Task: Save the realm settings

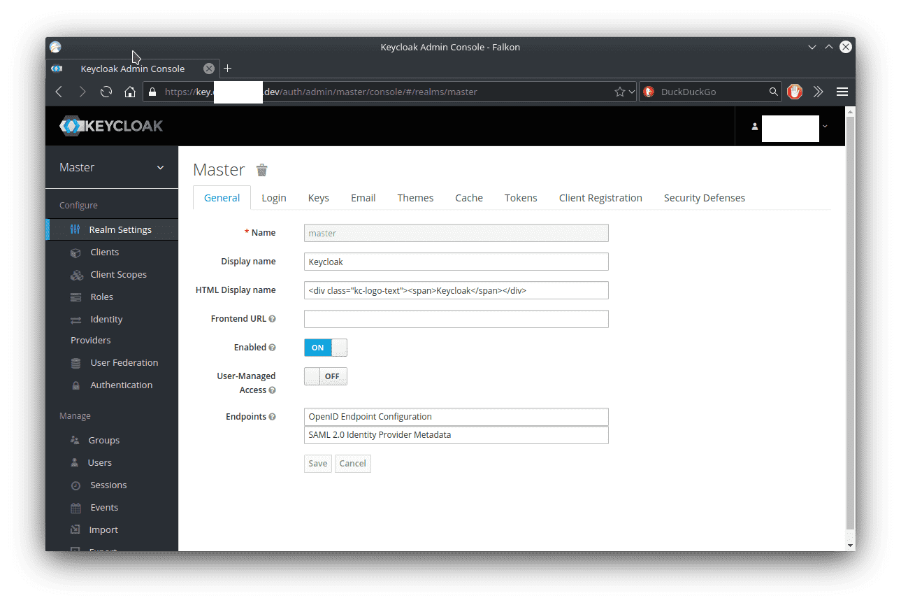Action: click(x=317, y=463)
